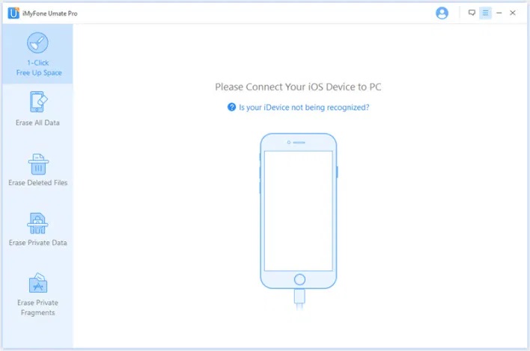Go to the 'Erase Deleted Files' text label
The height and width of the screenshot is (351, 530).
pyautogui.click(x=38, y=183)
